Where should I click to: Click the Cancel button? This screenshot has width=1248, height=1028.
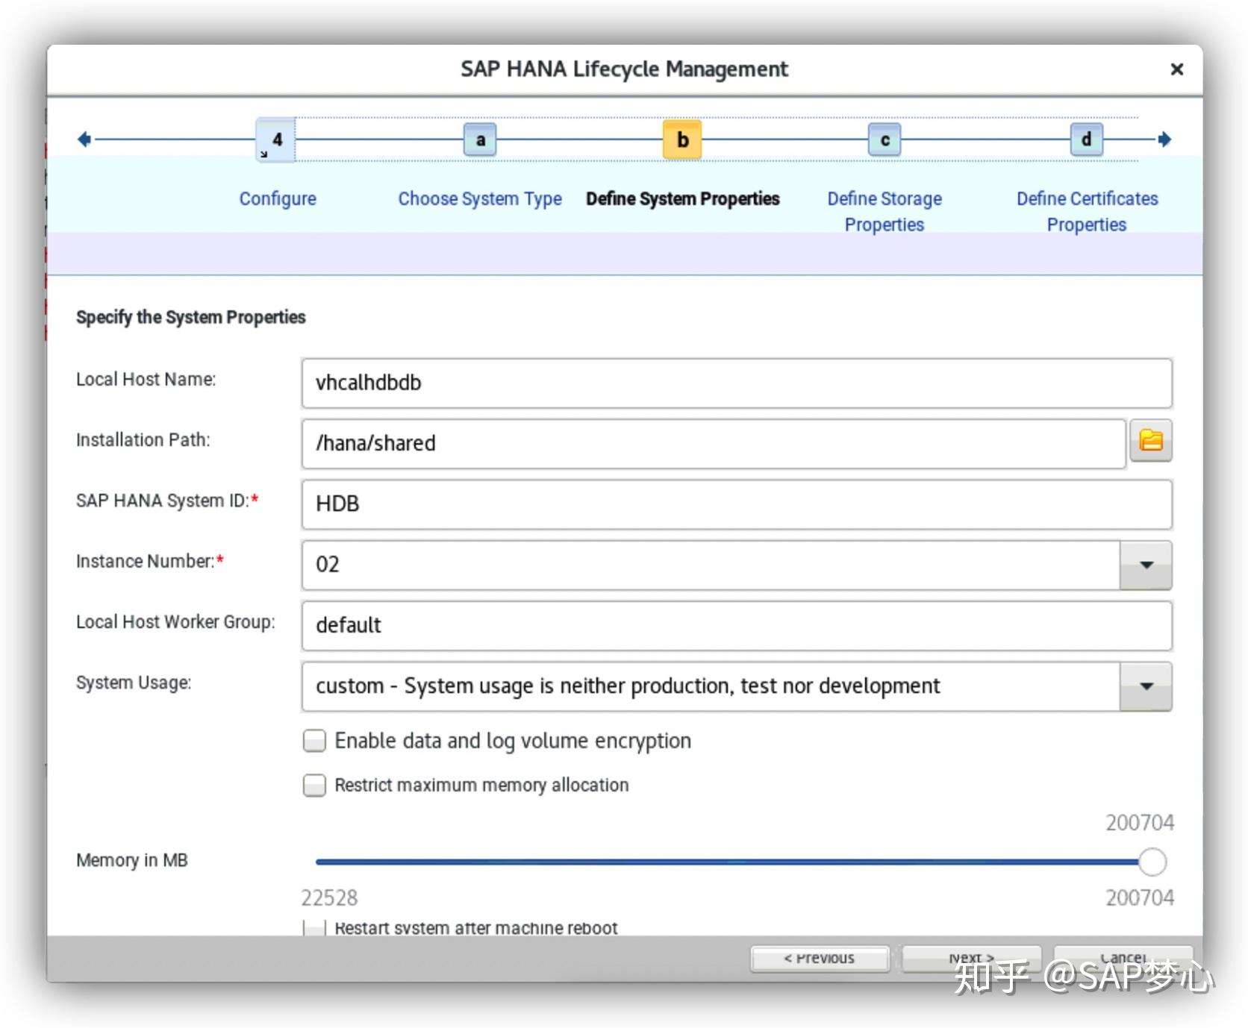1123,959
